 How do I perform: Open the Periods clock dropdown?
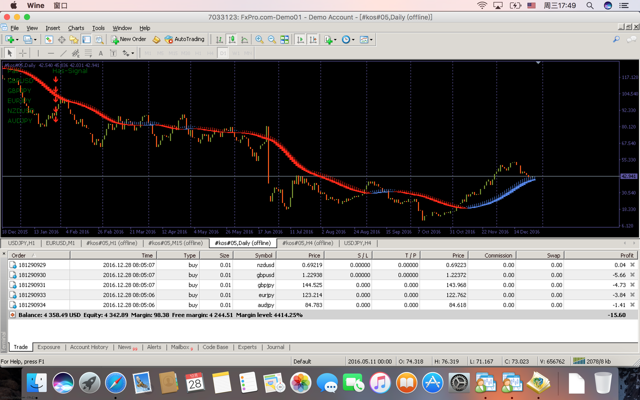click(348, 39)
